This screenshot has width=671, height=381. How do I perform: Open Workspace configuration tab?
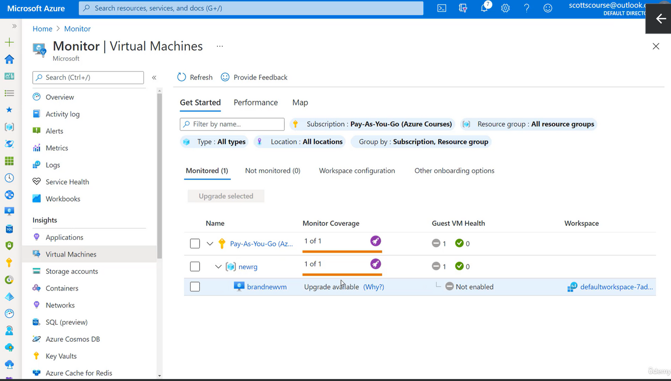(x=357, y=171)
